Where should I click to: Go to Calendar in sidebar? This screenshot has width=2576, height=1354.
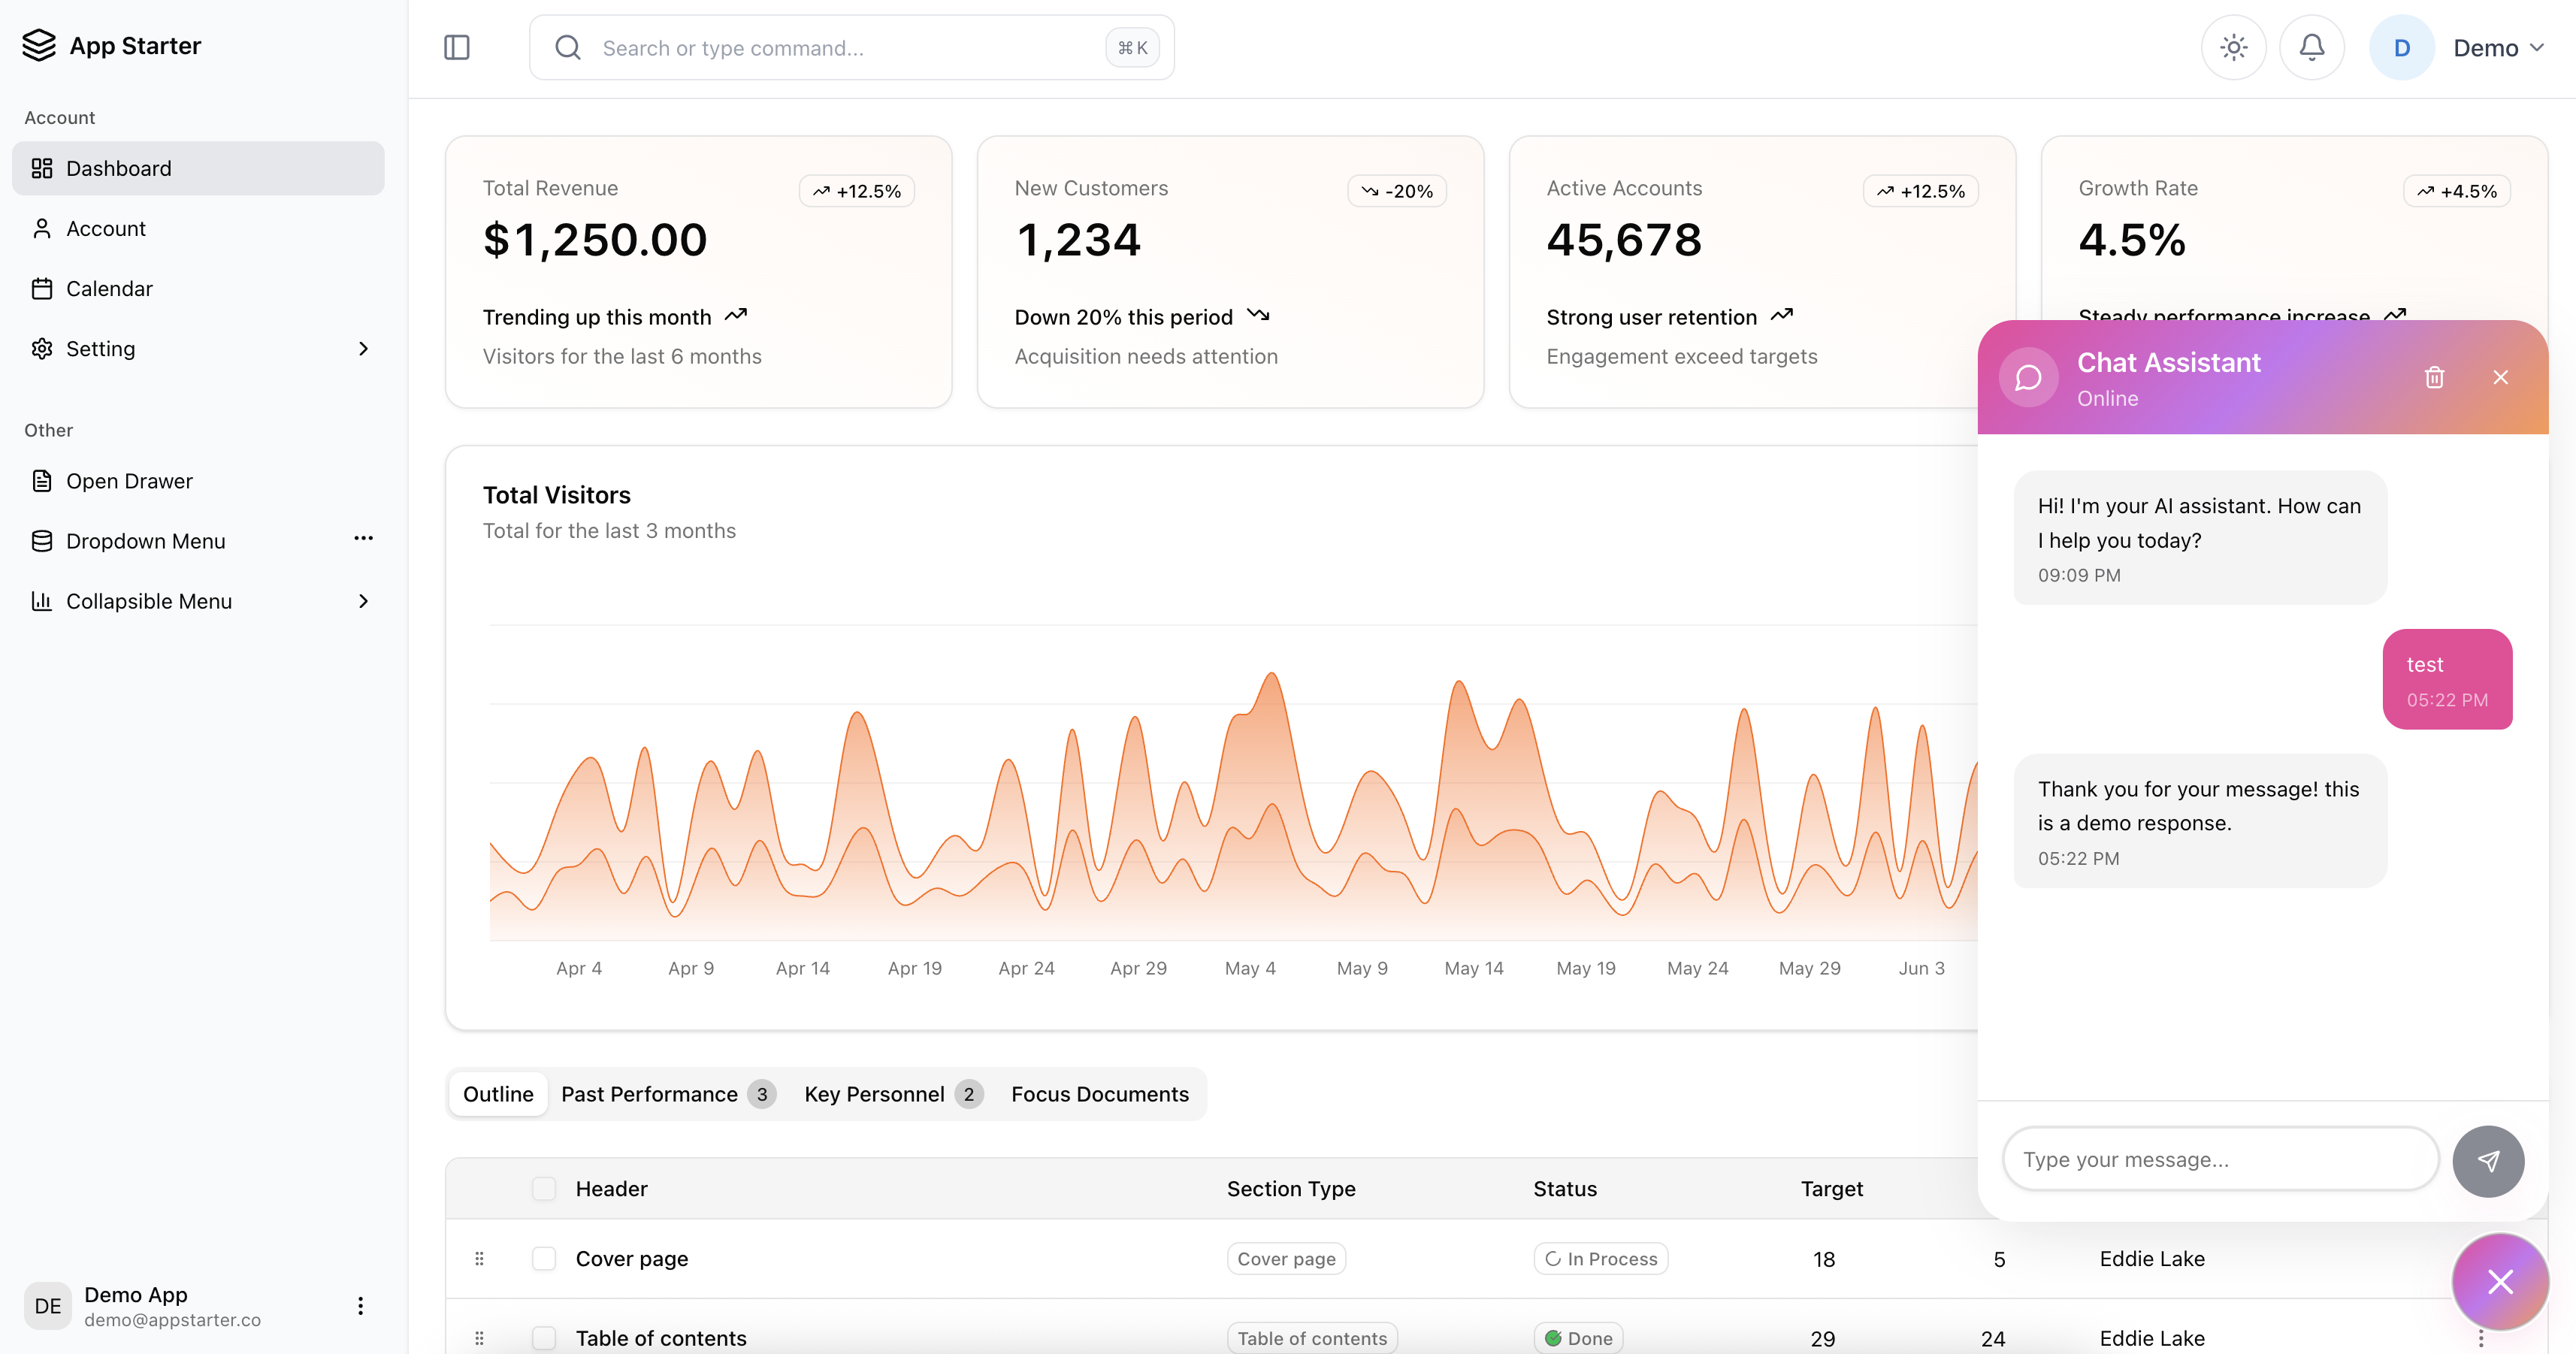tap(109, 289)
